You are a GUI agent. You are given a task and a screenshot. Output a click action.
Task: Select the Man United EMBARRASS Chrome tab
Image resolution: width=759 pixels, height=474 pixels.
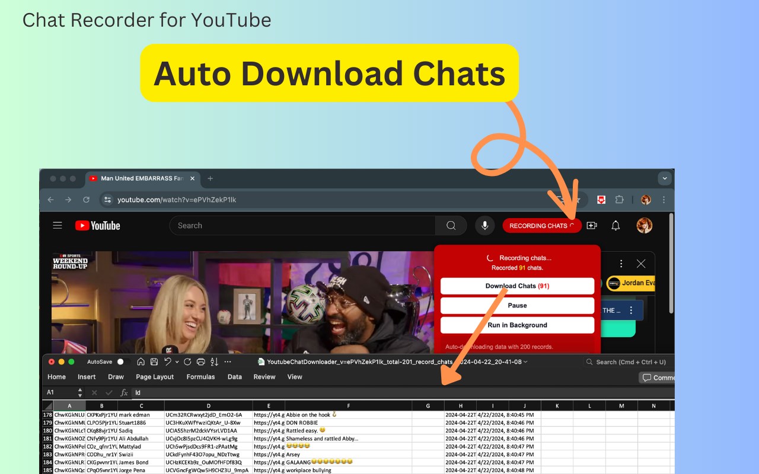tap(141, 178)
